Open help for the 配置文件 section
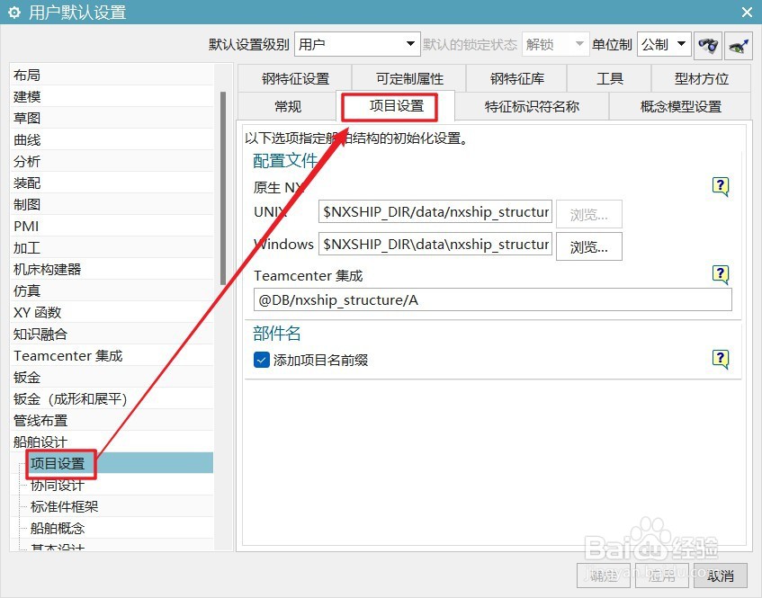Screen dimensions: 762x598 (720, 186)
